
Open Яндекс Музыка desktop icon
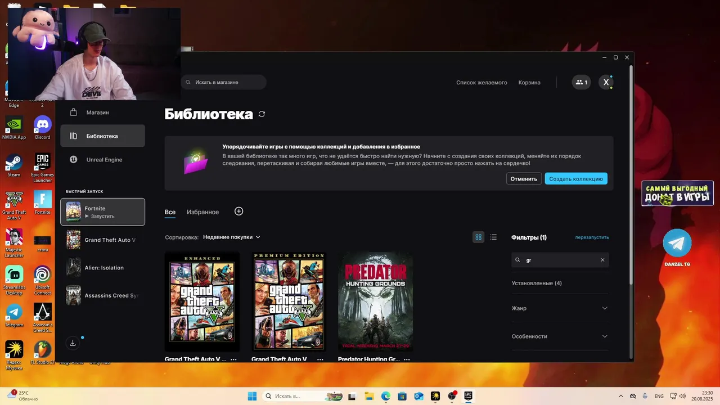click(x=13, y=355)
